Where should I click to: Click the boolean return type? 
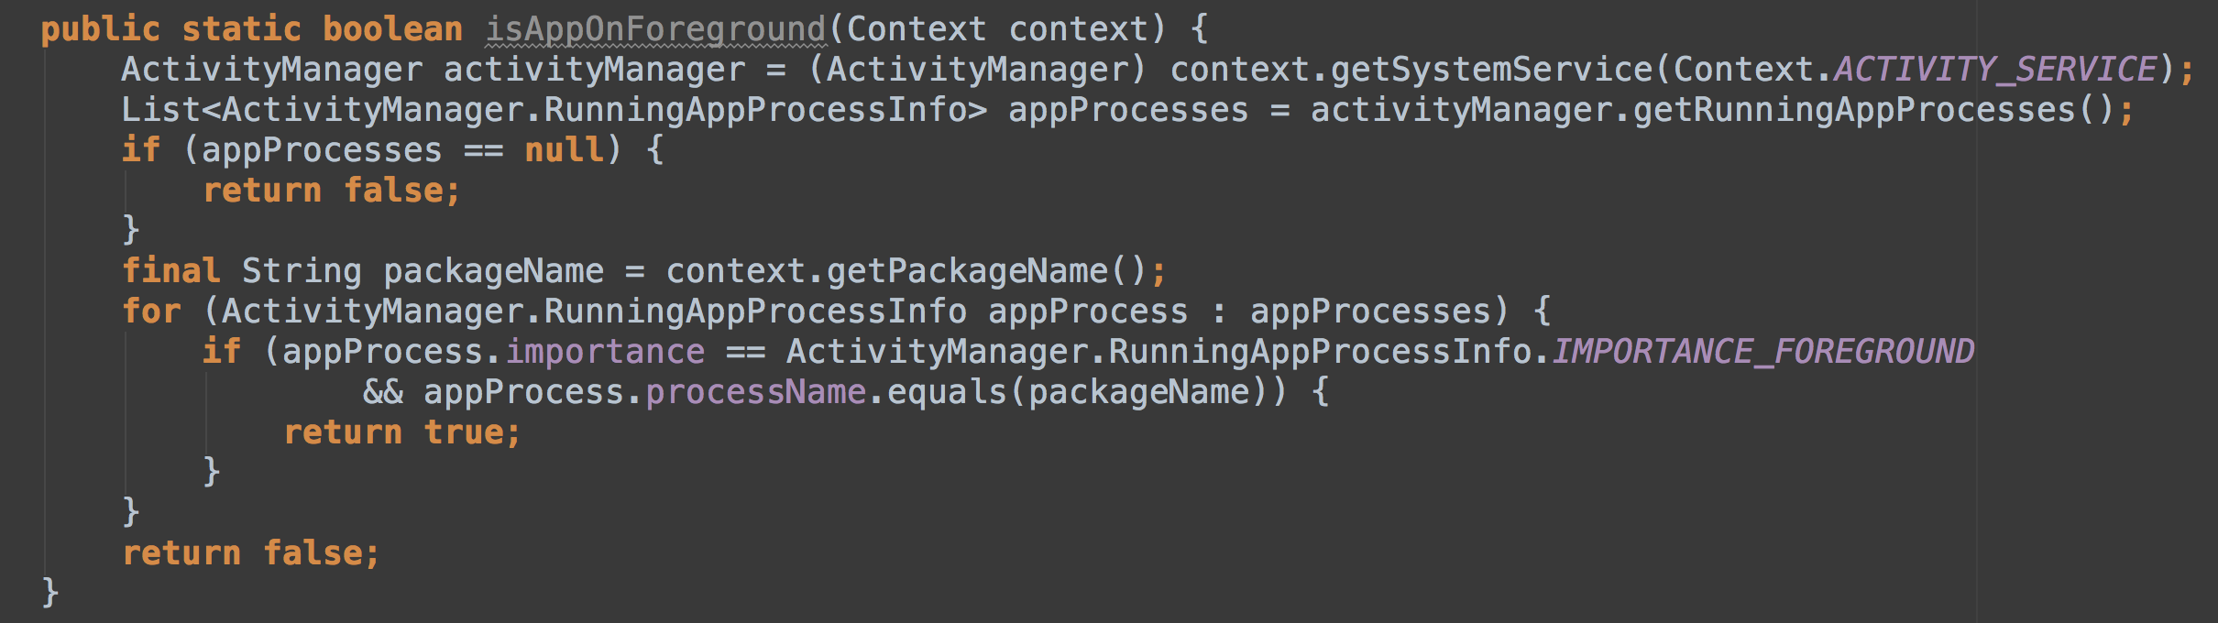click(392, 29)
